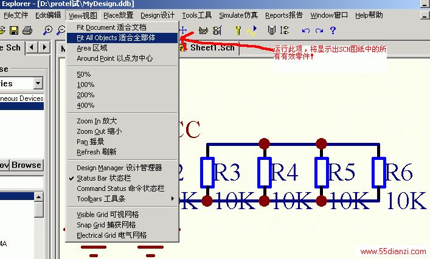The height and width of the screenshot is (259, 430).
Task: Set zoom to 100% in menu
Action: (x=122, y=85)
